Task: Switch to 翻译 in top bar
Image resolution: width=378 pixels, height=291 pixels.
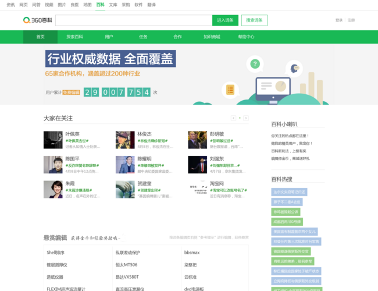Action: pos(151,5)
